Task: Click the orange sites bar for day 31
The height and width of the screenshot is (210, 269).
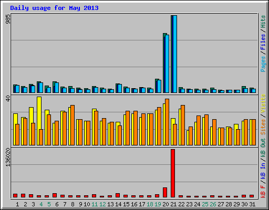Action: coord(254,132)
